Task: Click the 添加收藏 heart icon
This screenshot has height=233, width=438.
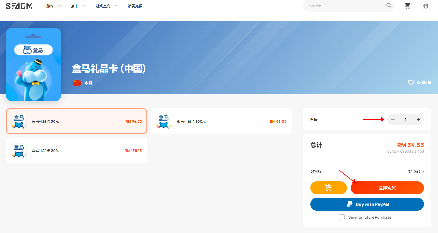Action: tap(411, 83)
